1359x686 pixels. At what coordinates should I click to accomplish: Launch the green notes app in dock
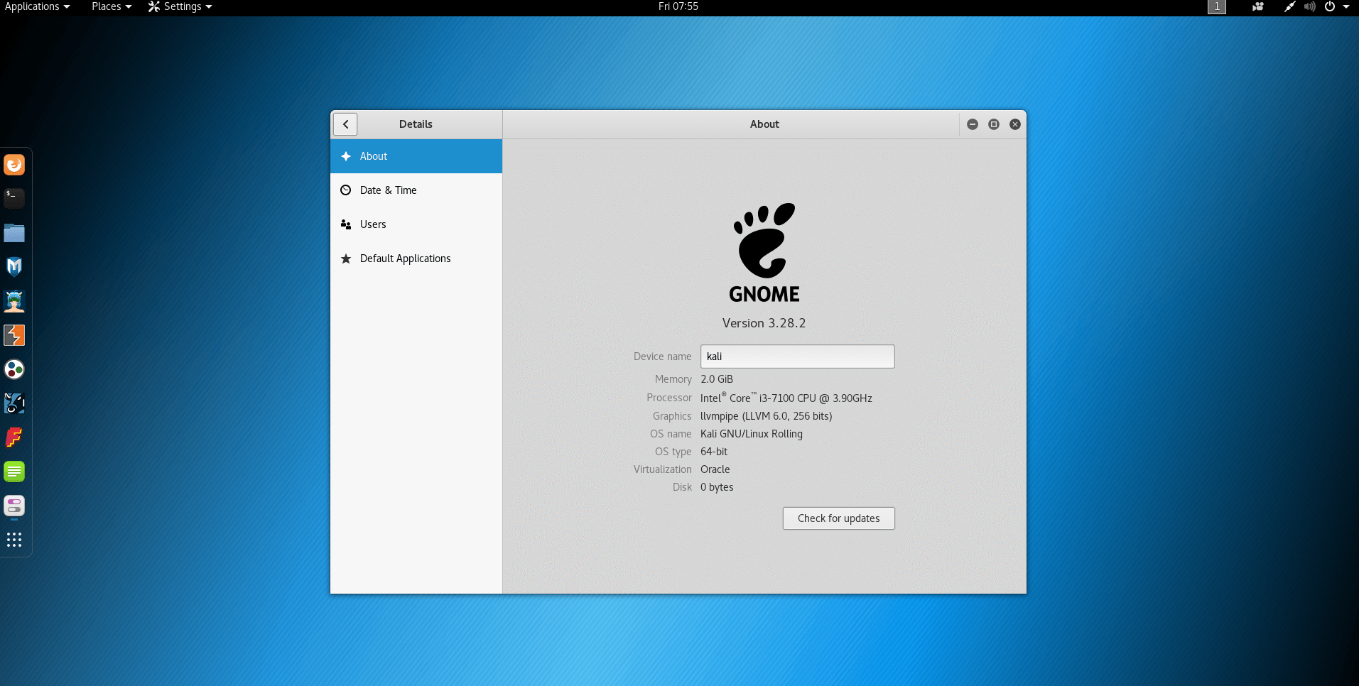[x=14, y=472]
